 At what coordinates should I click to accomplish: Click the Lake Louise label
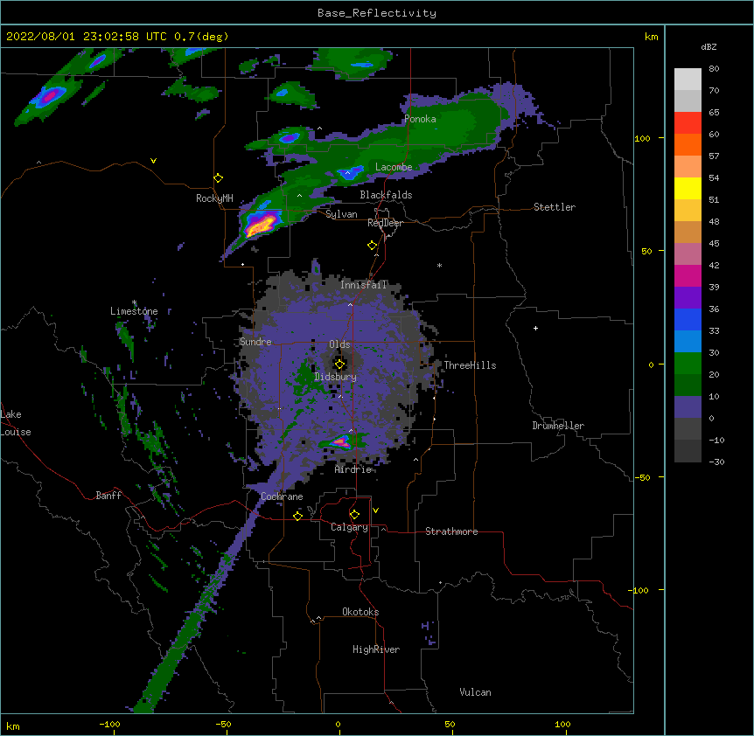point(16,423)
